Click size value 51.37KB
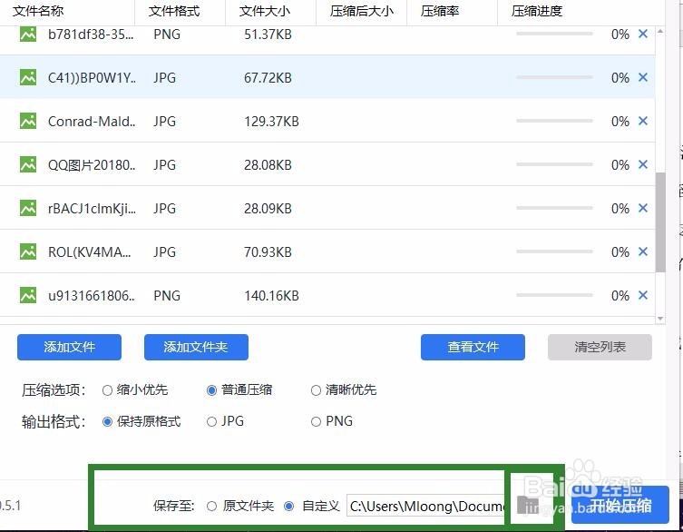This screenshot has height=532, width=683. click(x=268, y=34)
